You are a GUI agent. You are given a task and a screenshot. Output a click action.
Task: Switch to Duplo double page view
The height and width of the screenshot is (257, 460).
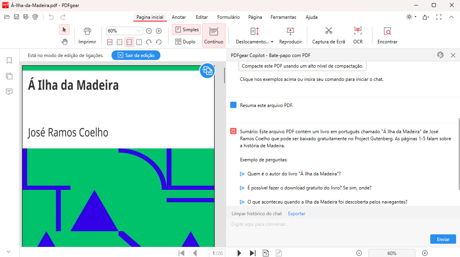coord(185,42)
